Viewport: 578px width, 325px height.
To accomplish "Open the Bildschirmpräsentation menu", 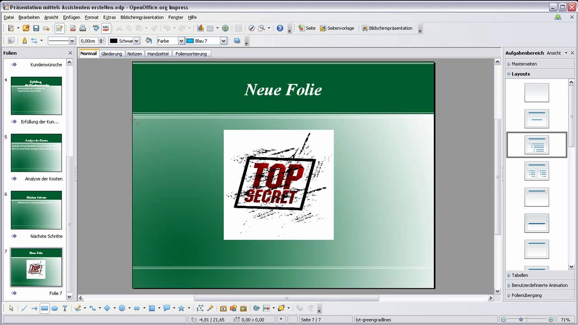I will click(142, 17).
